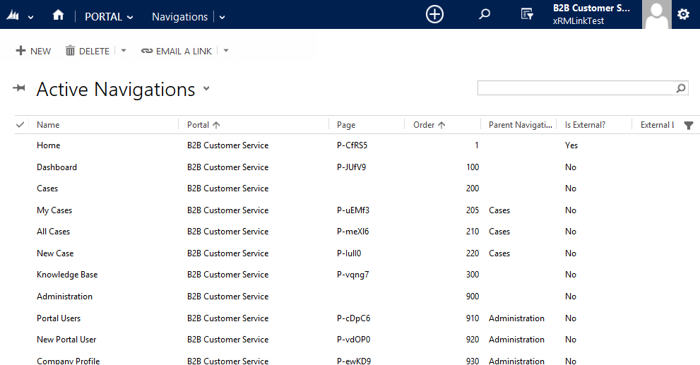The width and height of the screenshot is (700, 365).
Task: Open global search magnifier icon
Action: [x=485, y=14]
